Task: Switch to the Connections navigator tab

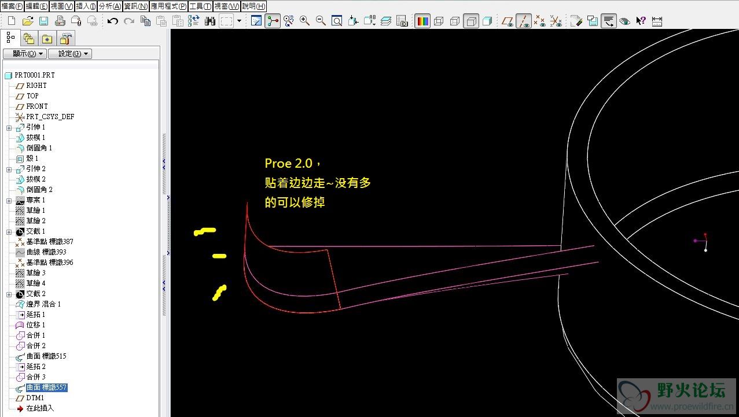Action: [x=65, y=39]
